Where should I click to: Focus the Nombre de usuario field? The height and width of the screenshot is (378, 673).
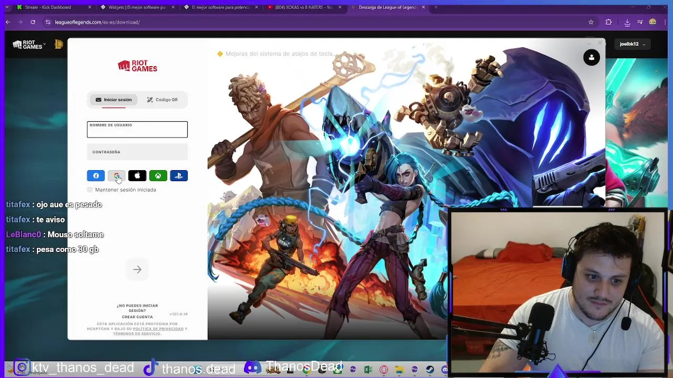137,130
